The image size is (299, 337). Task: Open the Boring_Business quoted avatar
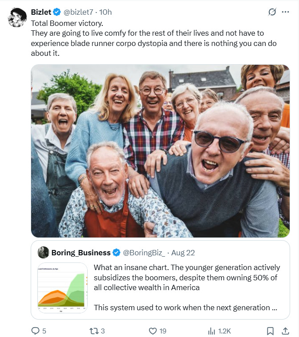click(x=43, y=252)
